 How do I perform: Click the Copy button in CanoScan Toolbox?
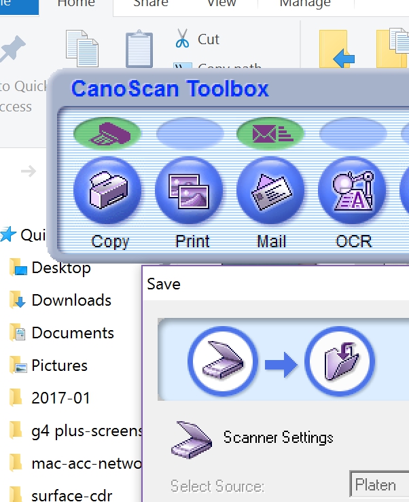click(x=107, y=190)
